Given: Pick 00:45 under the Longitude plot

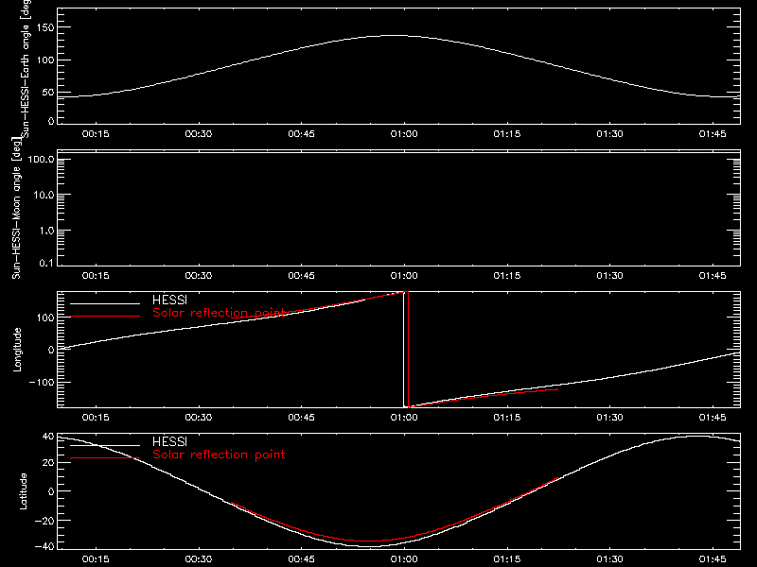Looking at the screenshot, I should (301, 418).
